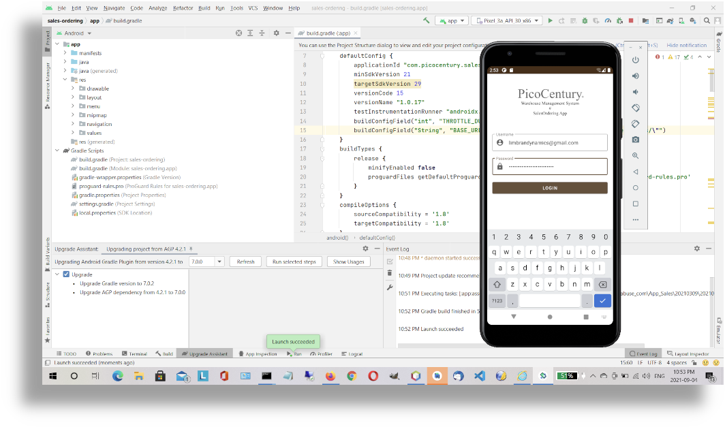Click the red Stop icon in the toolbar
725x427 pixels.
click(x=631, y=20)
